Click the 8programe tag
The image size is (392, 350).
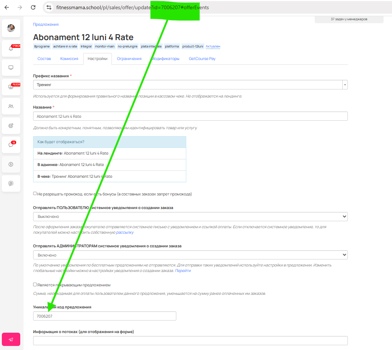tap(42, 46)
